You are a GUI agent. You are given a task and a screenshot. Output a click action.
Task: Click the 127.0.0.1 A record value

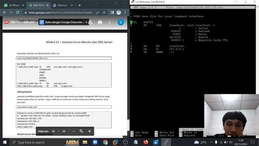point(176,49)
